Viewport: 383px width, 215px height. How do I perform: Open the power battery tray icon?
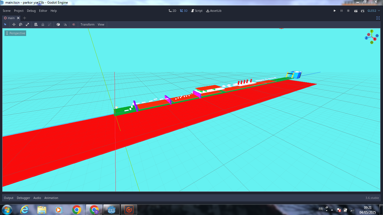point(345,210)
